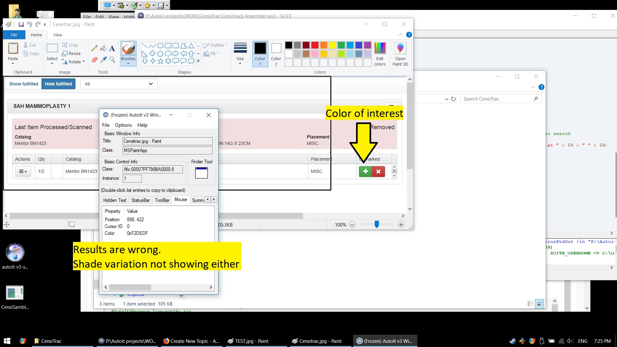617x347 pixels.
Task: Click Redo in Paint quick access toolbar
Action: point(38,24)
